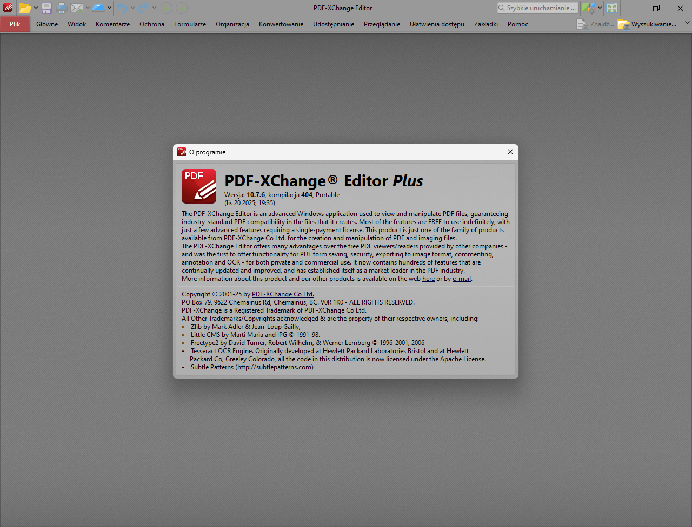Open the scanner presets dropdown arrow
692x527 pixels.
tap(109, 8)
